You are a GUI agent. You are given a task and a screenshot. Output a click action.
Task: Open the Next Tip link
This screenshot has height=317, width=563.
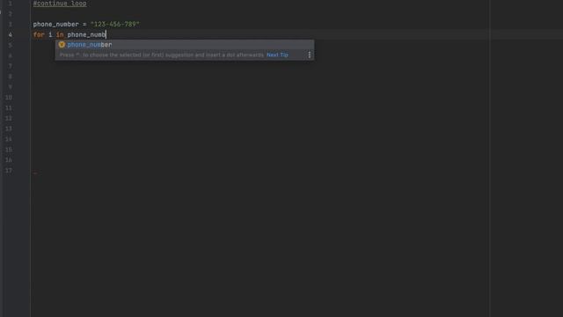point(277,55)
